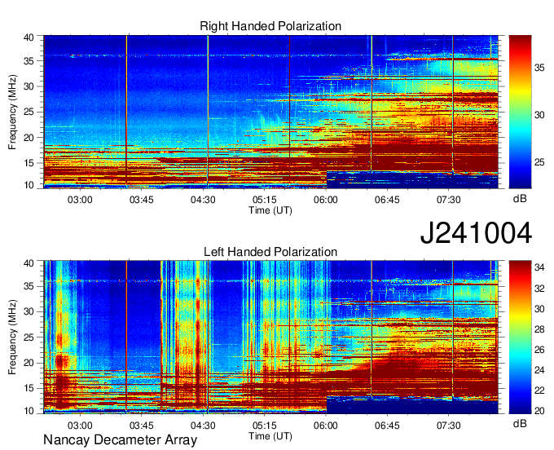The image size is (554, 450).
Task: Click the Left Handed plot dB colorbar
Action: point(520,337)
